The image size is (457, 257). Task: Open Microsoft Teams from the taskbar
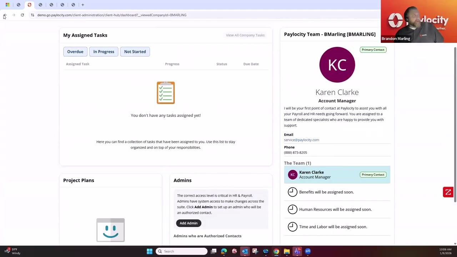coord(297,251)
